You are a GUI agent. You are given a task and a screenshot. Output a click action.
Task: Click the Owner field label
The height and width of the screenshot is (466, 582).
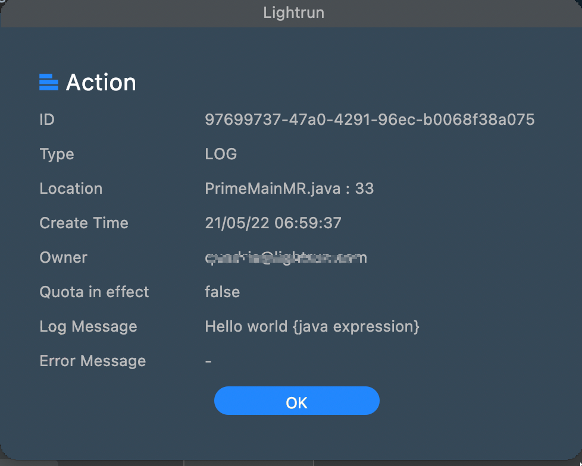[x=63, y=257]
